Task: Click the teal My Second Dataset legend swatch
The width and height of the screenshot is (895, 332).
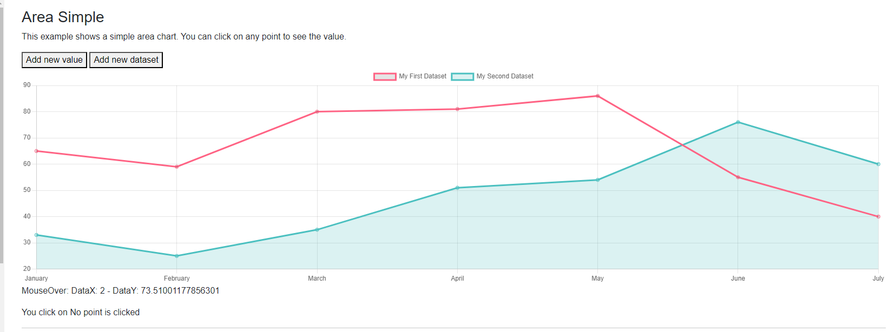Action: pyautogui.click(x=463, y=76)
